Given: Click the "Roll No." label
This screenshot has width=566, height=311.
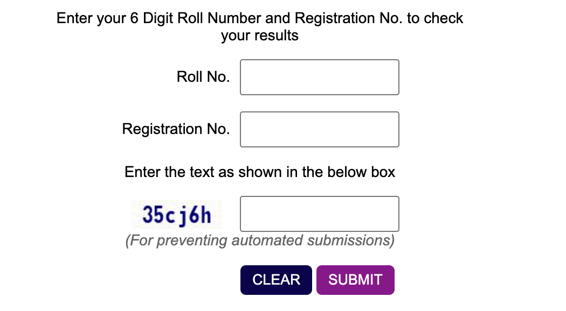Looking at the screenshot, I should (203, 77).
